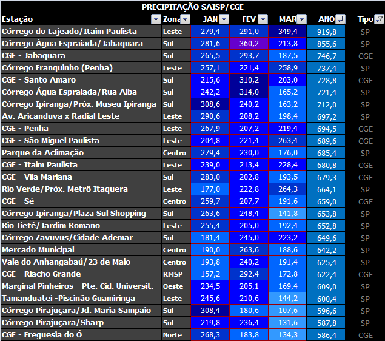This screenshot has height=341, width=385.
Task: Click the Parque da Aclimação station cell
Action: 43,153
